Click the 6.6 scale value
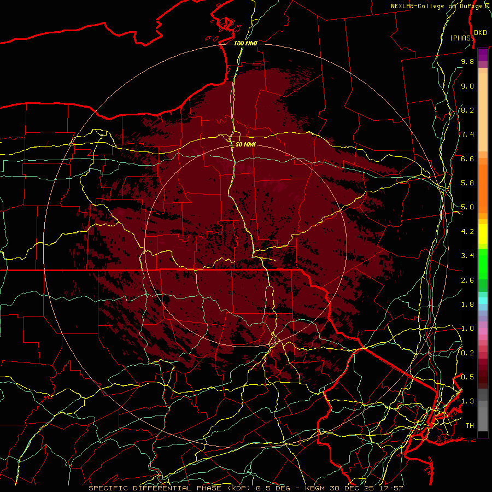The width and height of the screenshot is (492, 492). (467, 159)
